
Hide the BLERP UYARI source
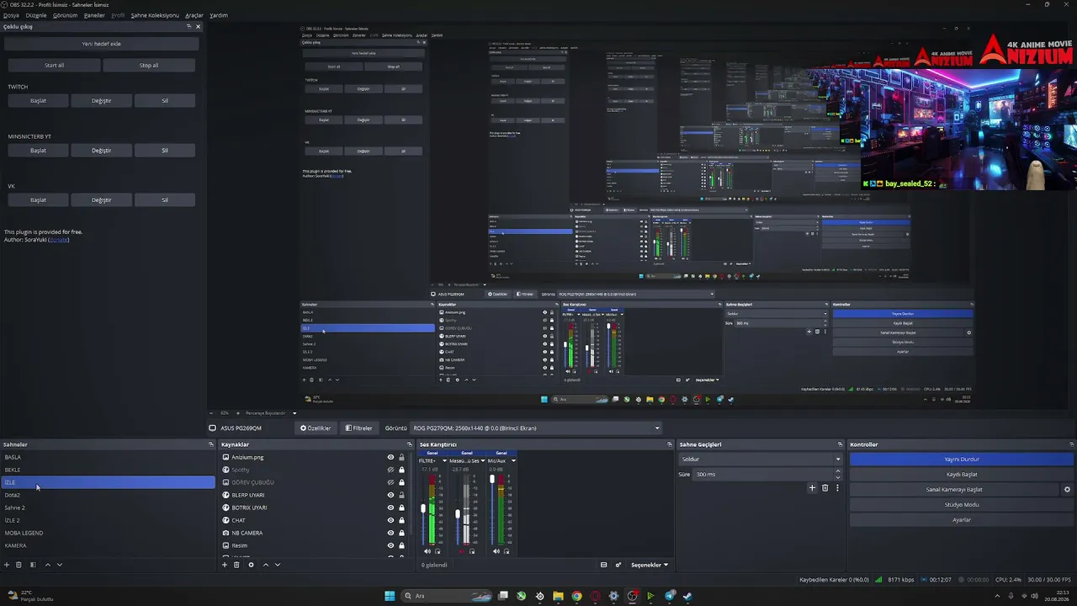pyautogui.click(x=390, y=495)
